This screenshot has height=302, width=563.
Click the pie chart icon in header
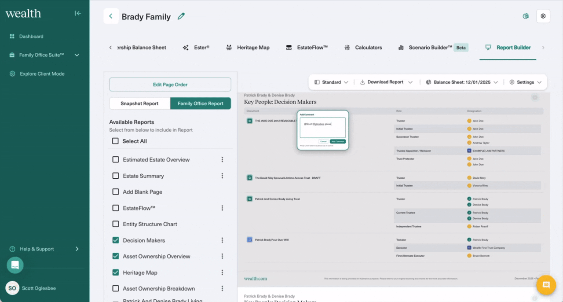click(x=526, y=16)
